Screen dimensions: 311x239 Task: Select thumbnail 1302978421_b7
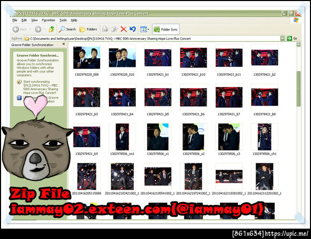click(x=229, y=97)
